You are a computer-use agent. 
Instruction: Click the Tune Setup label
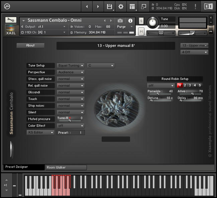40,66
